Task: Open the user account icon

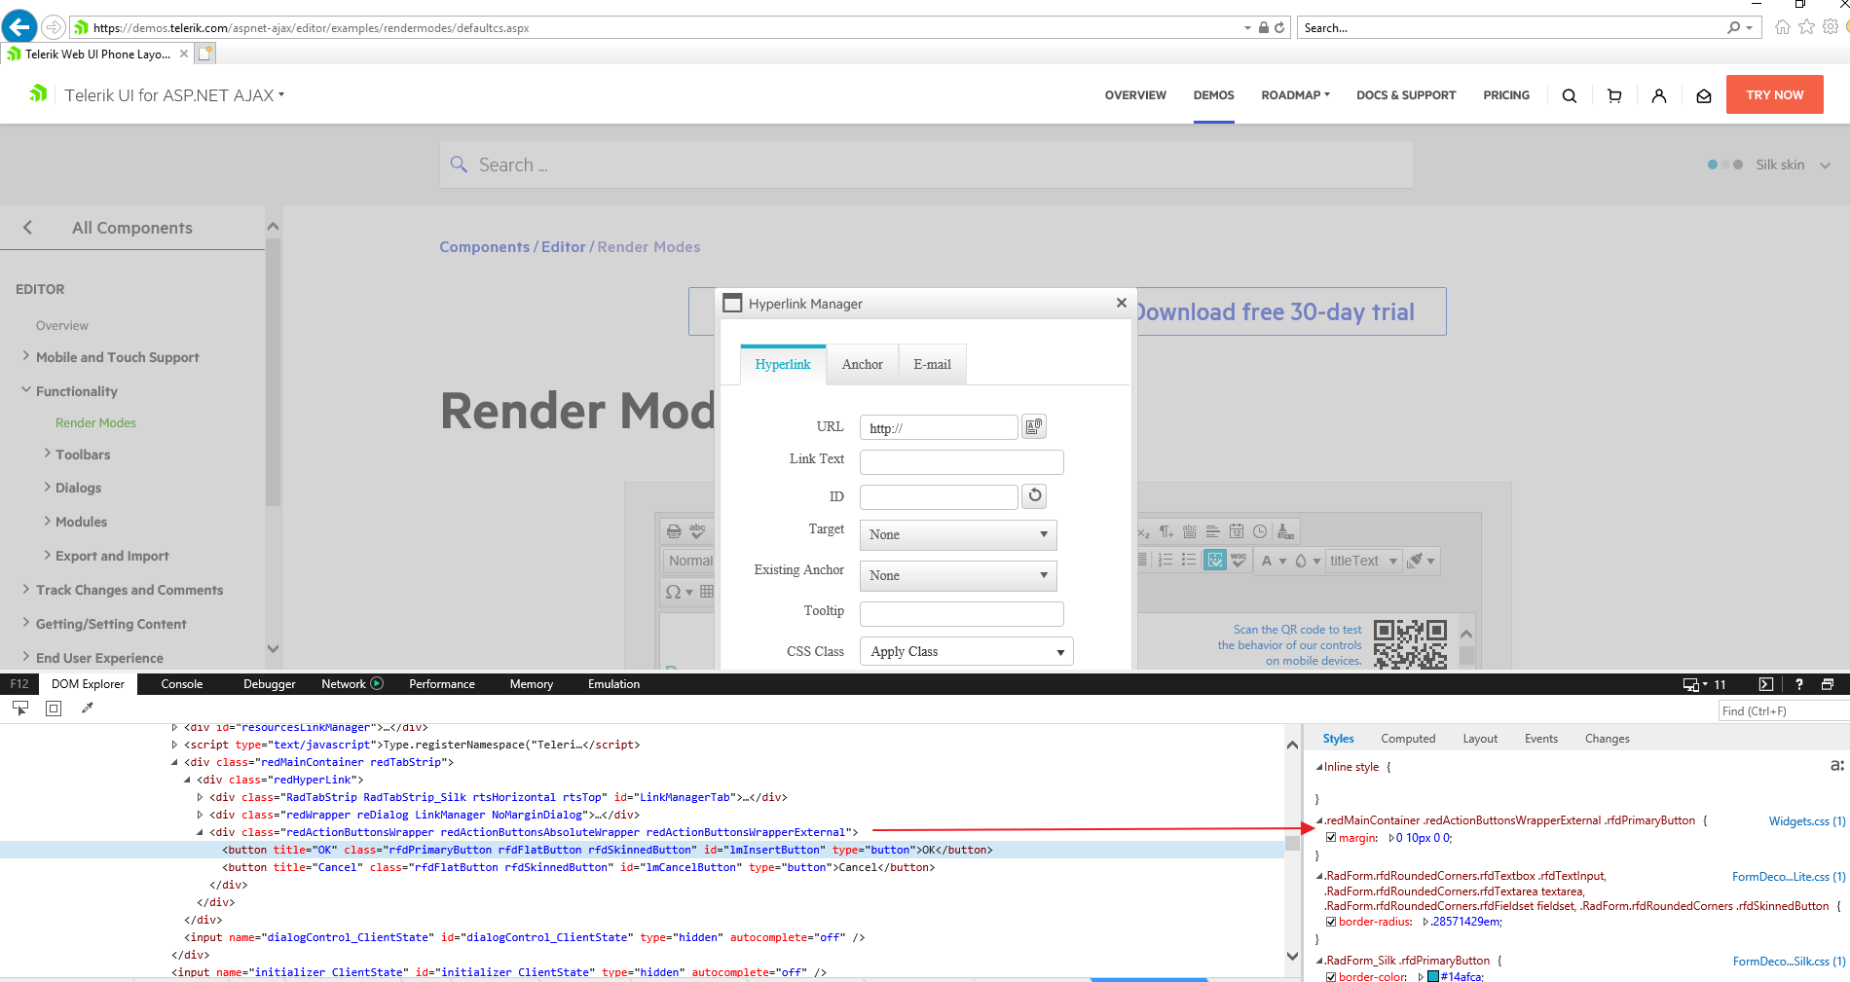Action: pos(1659,95)
